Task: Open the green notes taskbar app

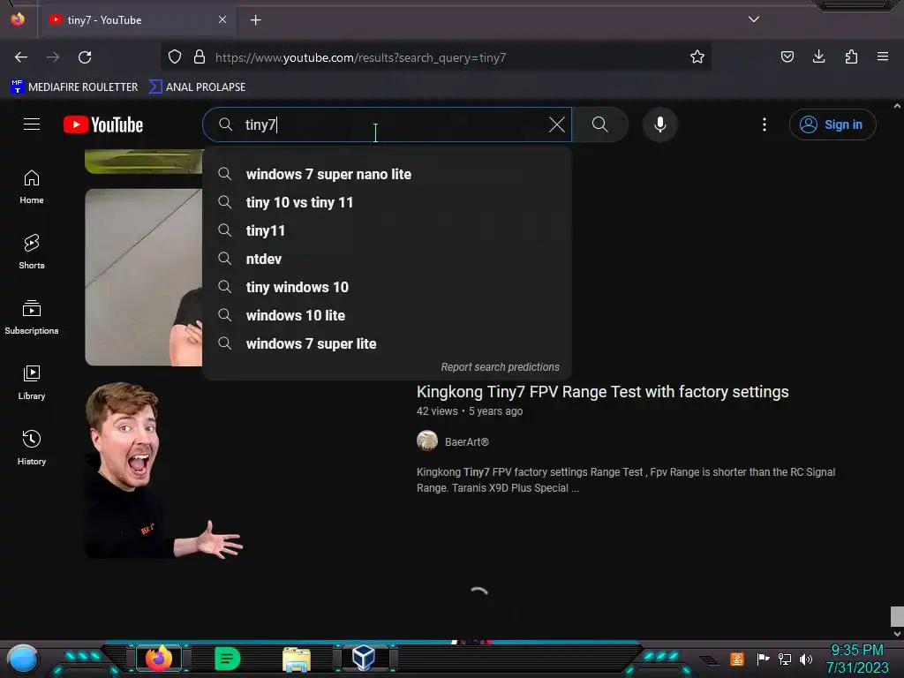Action: [x=227, y=659]
